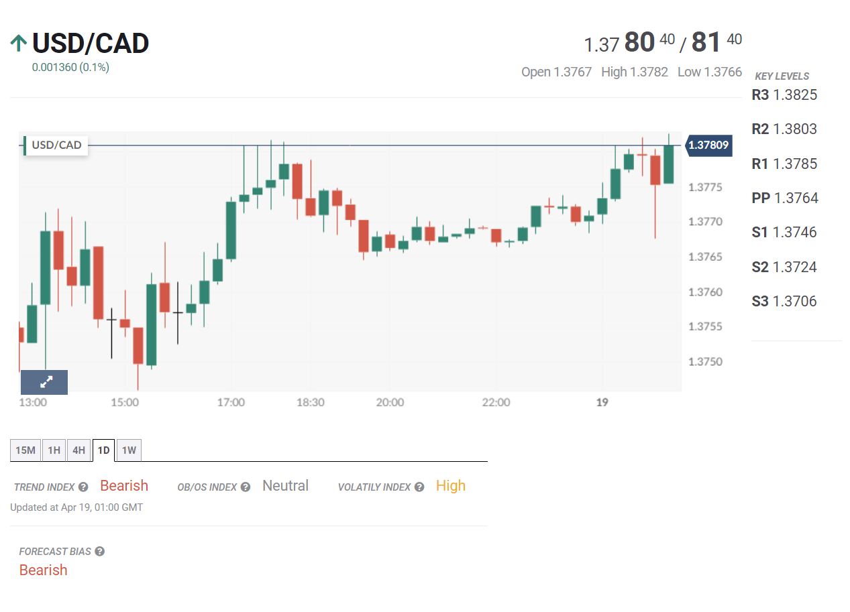
Task: Select the 1H timeframe tab
Action: tap(54, 450)
